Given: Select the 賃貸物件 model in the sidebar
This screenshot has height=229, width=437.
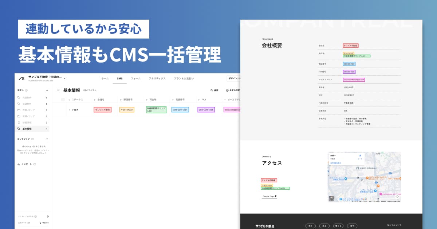Looking at the screenshot, I should point(28,104).
